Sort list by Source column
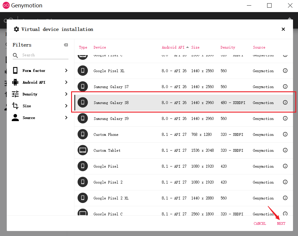The height and width of the screenshot is (236, 298). pyautogui.click(x=259, y=47)
